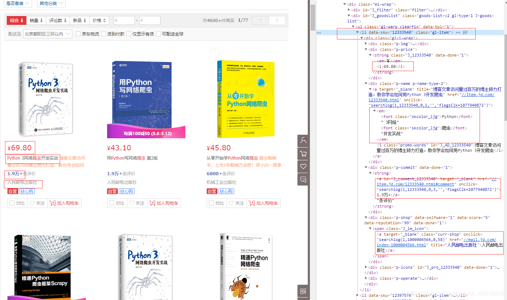Show the QR code icon in the side toolbar

point(303,291)
